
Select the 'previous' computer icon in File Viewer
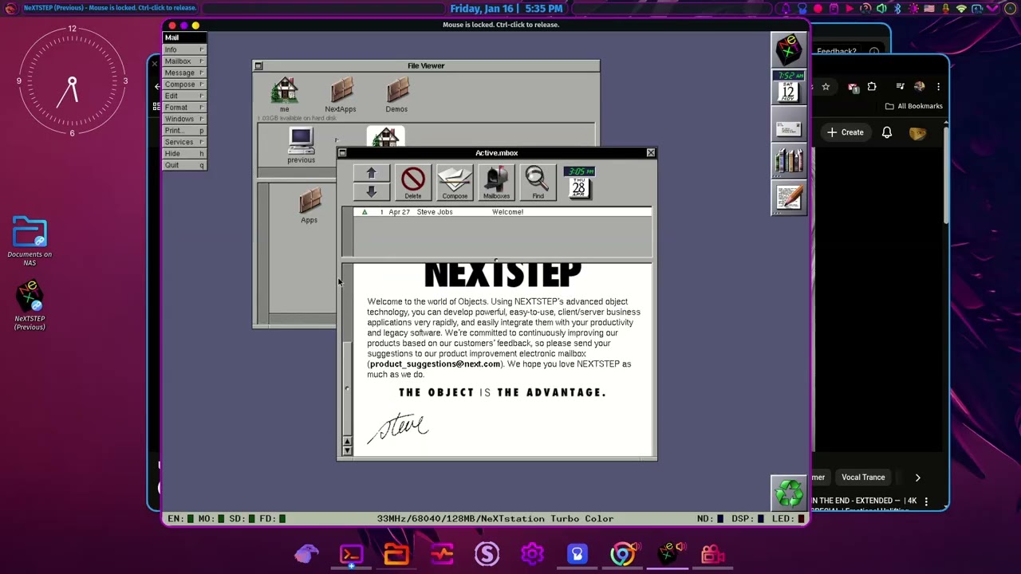tap(301, 145)
